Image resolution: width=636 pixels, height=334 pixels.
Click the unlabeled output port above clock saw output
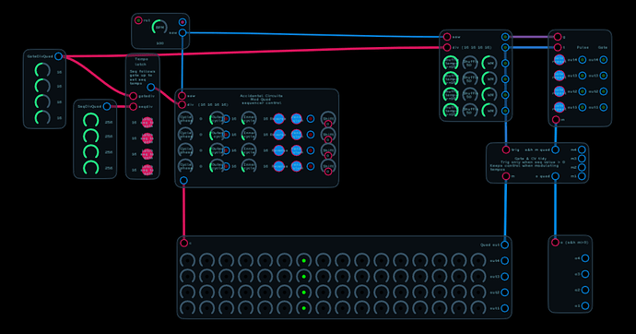coord(183,22)
